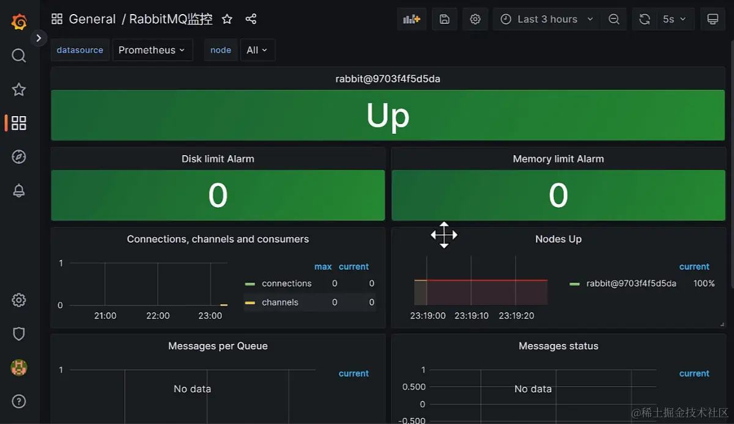Sort Nodes Up legend by current

point(694,266)
